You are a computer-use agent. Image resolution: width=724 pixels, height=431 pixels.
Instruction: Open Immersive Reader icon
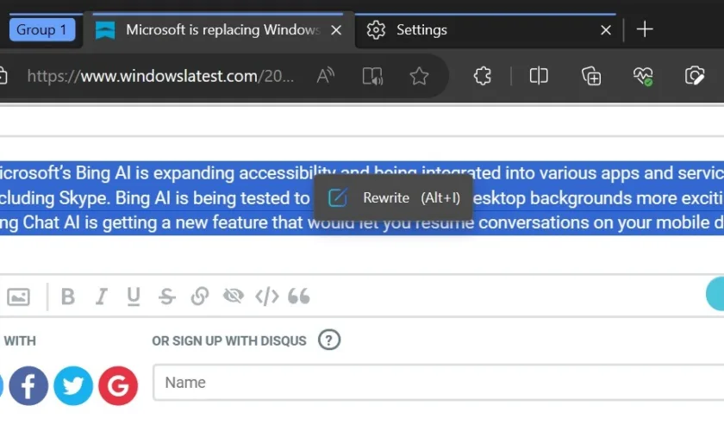[x=372, y=76]
